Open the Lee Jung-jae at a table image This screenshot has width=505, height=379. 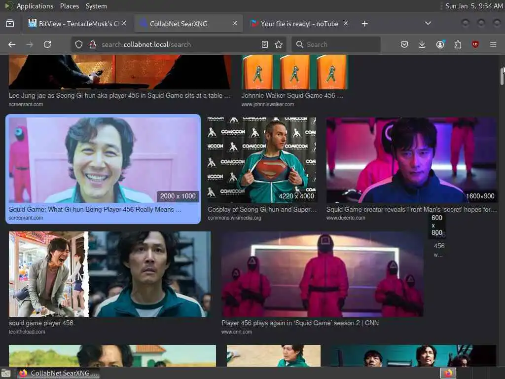120,72
